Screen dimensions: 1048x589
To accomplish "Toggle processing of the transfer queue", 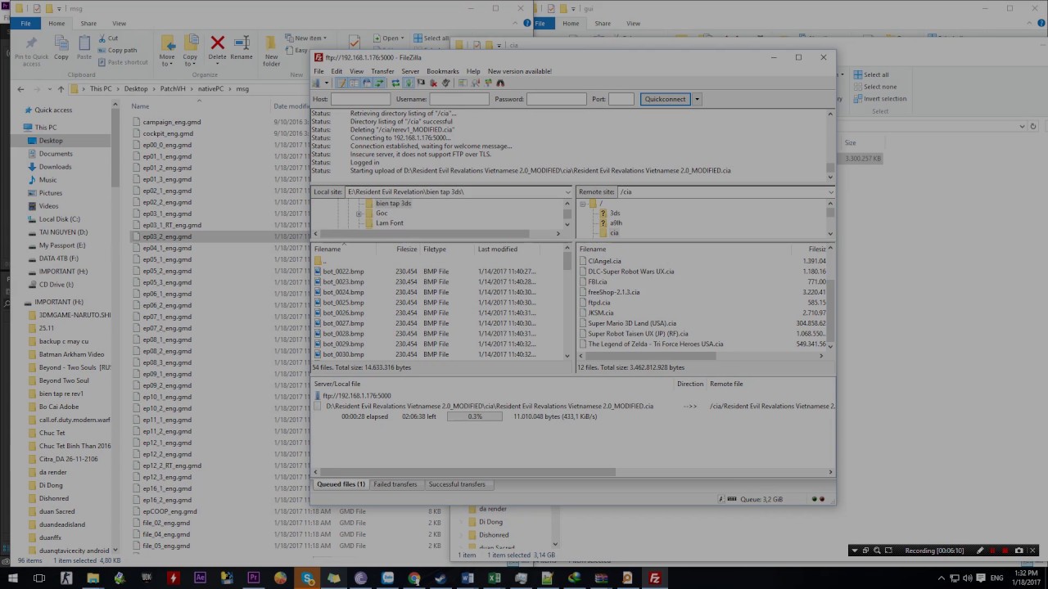I will coord(409,83).
